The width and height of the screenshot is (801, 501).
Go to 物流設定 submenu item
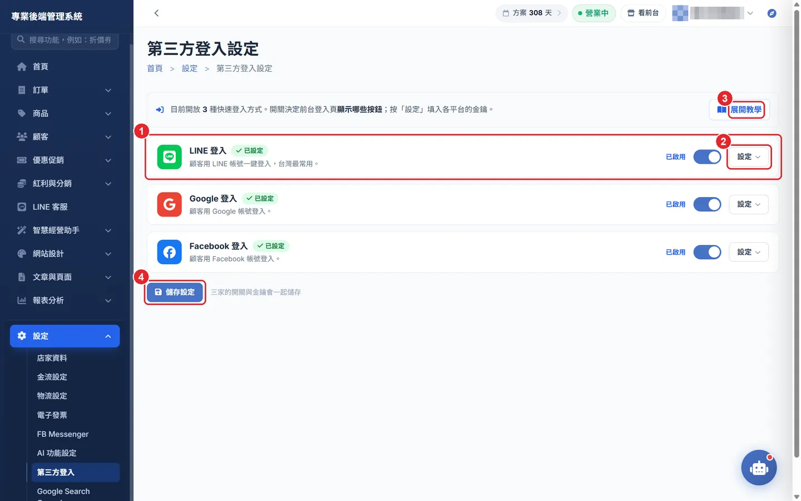tap(52, 396)
